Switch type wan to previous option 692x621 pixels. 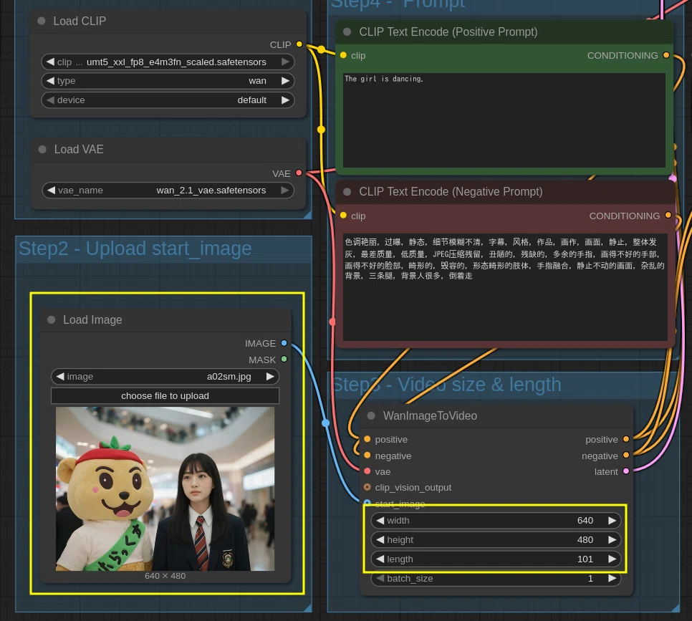50,81
